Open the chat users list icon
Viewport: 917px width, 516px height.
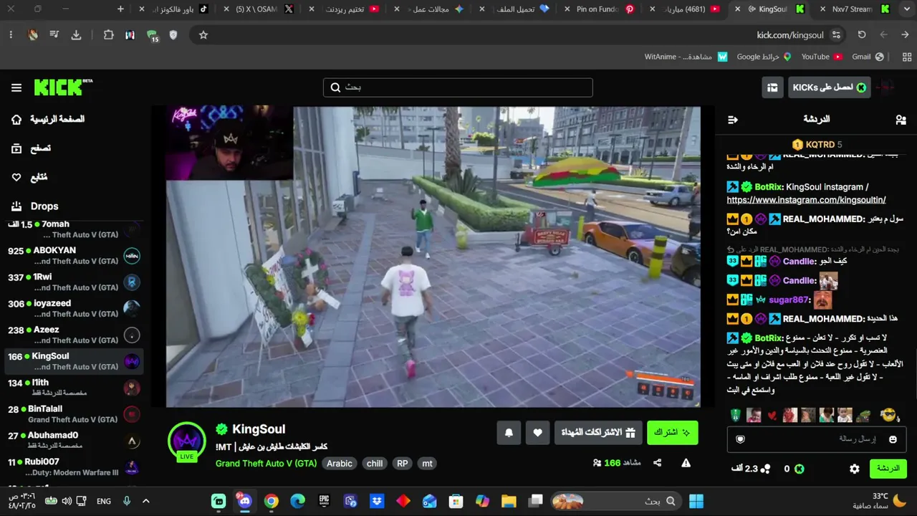coord(901,120)
